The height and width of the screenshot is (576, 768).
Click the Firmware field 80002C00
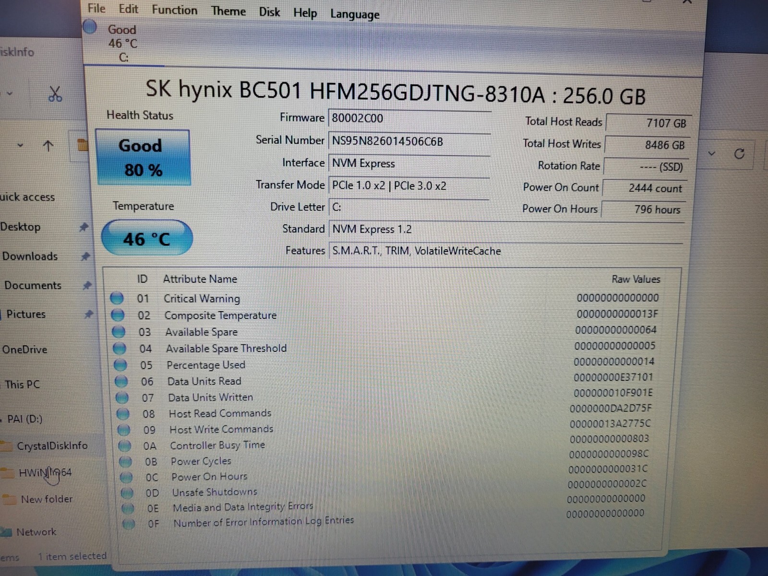[409, 119]
